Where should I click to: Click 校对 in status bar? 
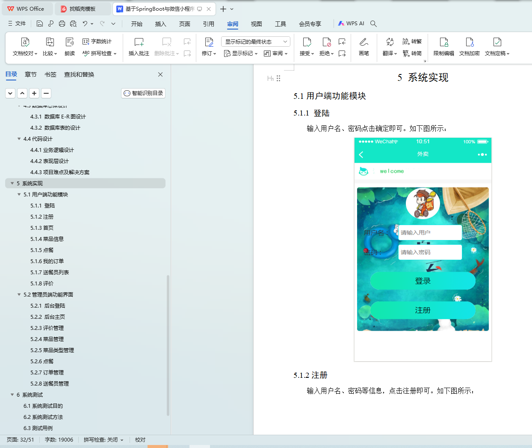tap(140, 439)
